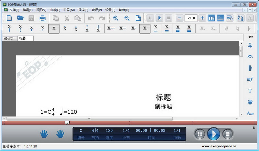Click the x1.0 speed field
Image resolution: width=259 pixels, height=151 pixels.
[x=191, y=18]
